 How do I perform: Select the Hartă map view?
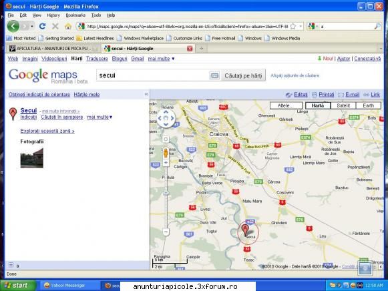click(x=318, y=105)
